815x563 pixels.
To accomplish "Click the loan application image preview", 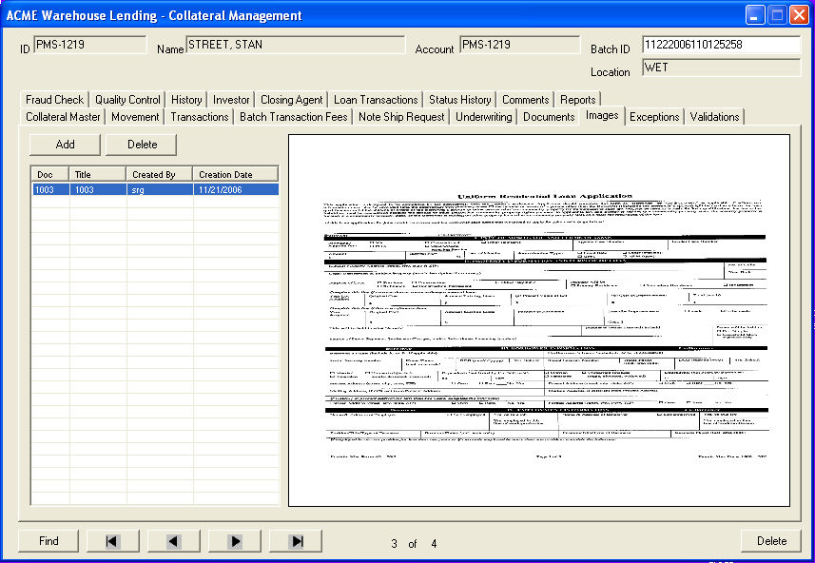I will pos(539,320).
